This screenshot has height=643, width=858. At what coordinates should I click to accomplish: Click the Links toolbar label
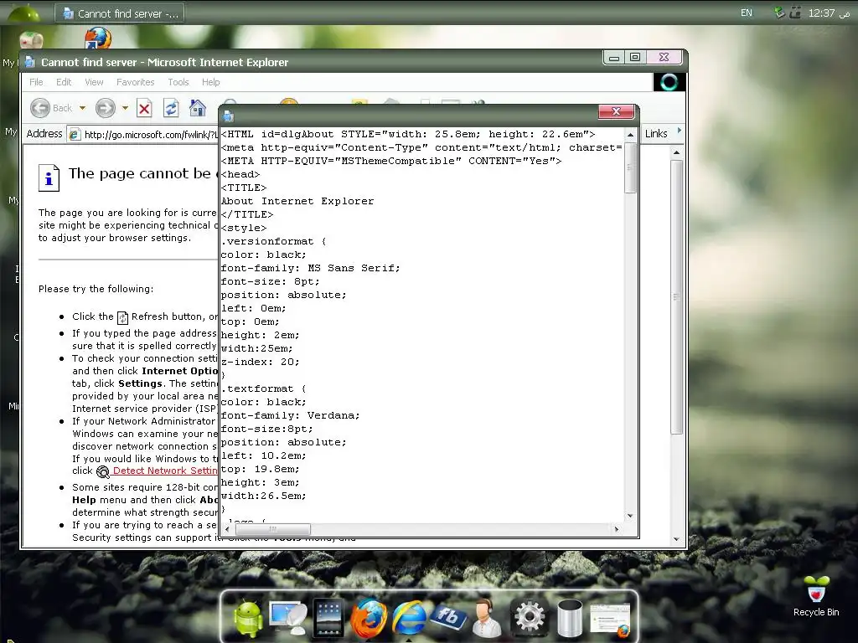point(656,133)
